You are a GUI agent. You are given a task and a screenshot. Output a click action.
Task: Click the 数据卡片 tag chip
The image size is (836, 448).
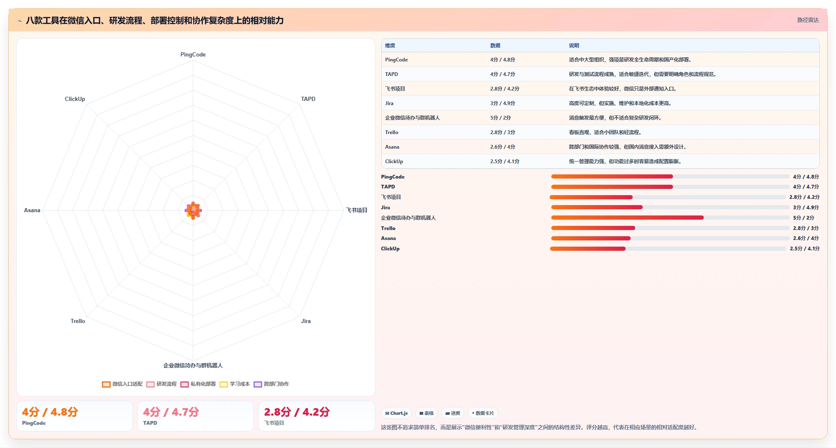[x=483, y=413]
